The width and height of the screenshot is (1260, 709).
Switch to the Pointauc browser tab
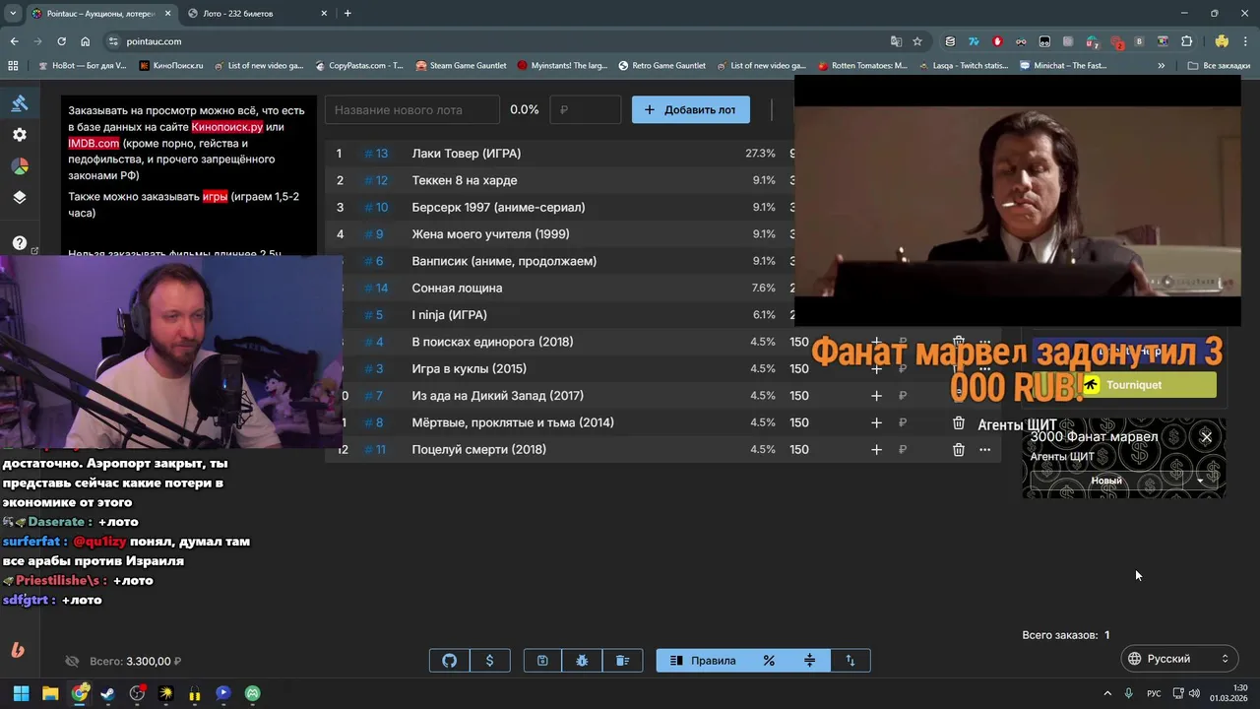tap(100, 14)
